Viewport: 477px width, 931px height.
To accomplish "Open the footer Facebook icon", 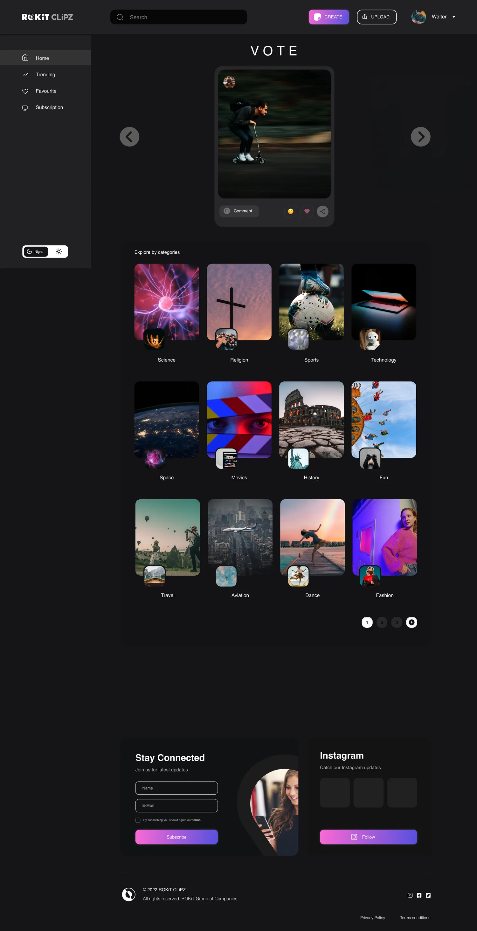I will point(419,895).
